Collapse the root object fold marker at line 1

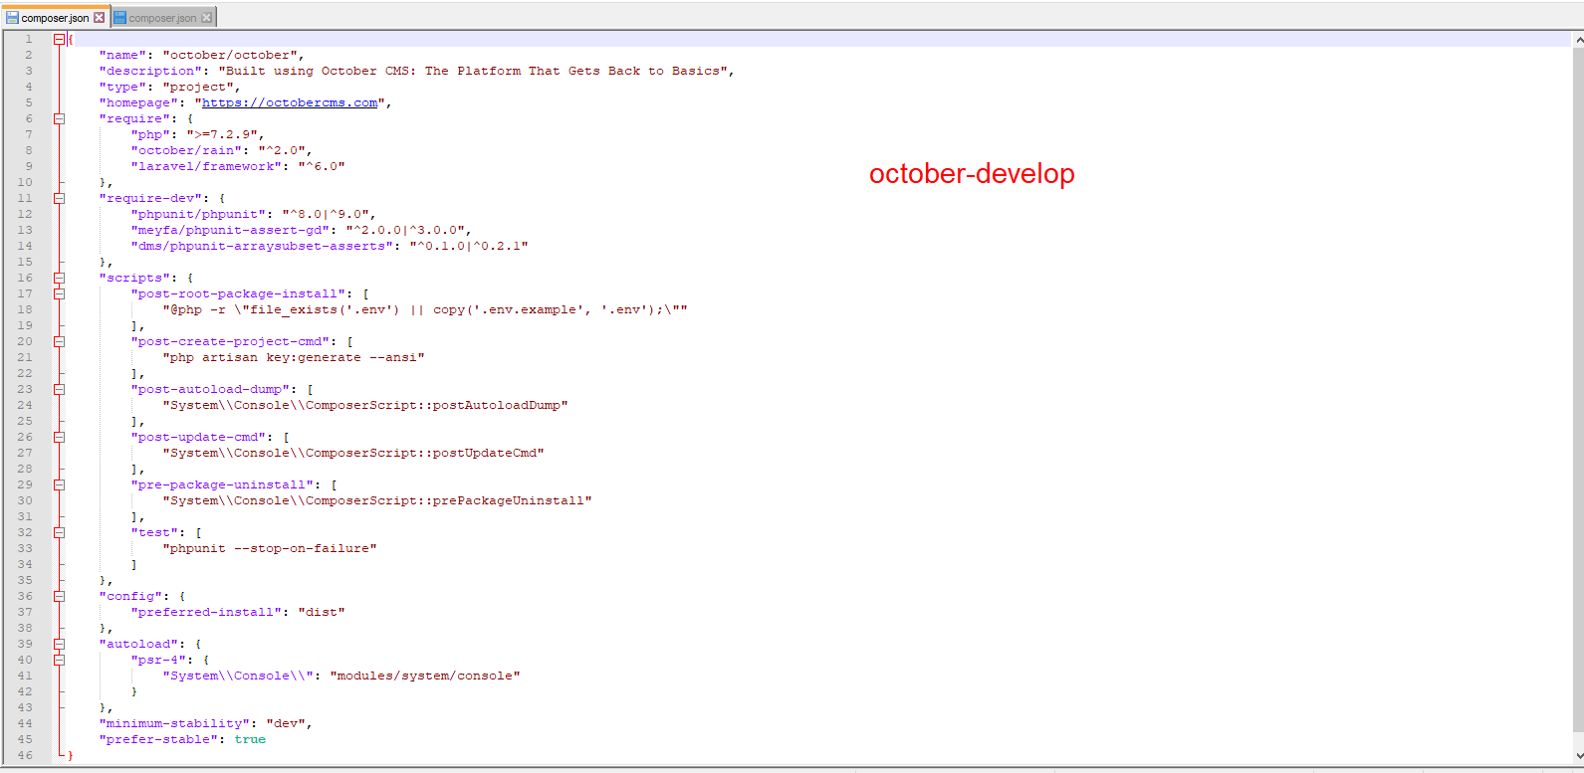pyautogui.click(x=59, y=39)
